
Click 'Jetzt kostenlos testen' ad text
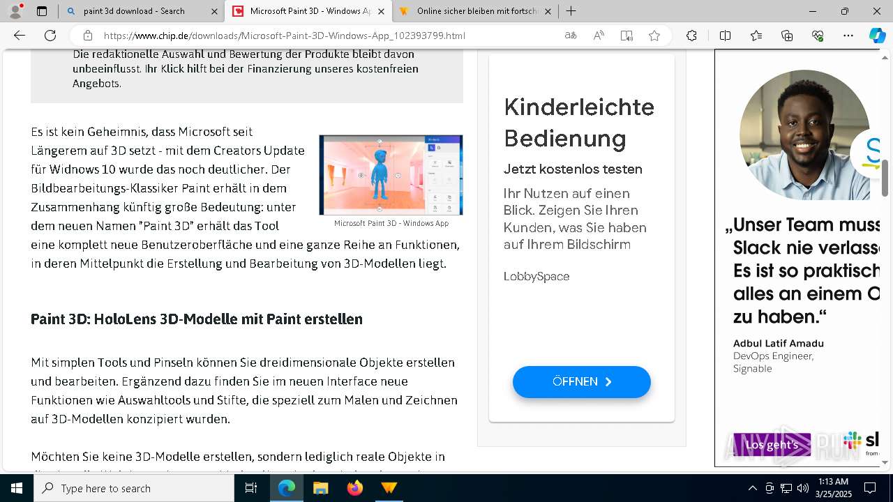(x=573, y=169)
